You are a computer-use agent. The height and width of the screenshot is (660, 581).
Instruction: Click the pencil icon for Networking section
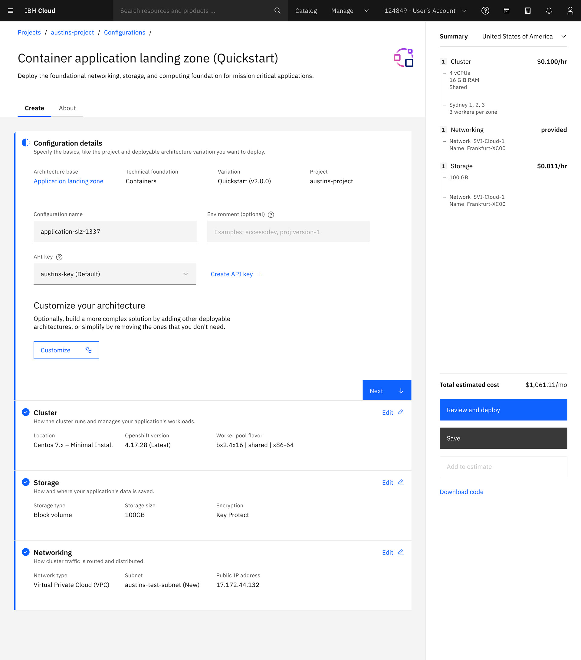tap(401, 553)
